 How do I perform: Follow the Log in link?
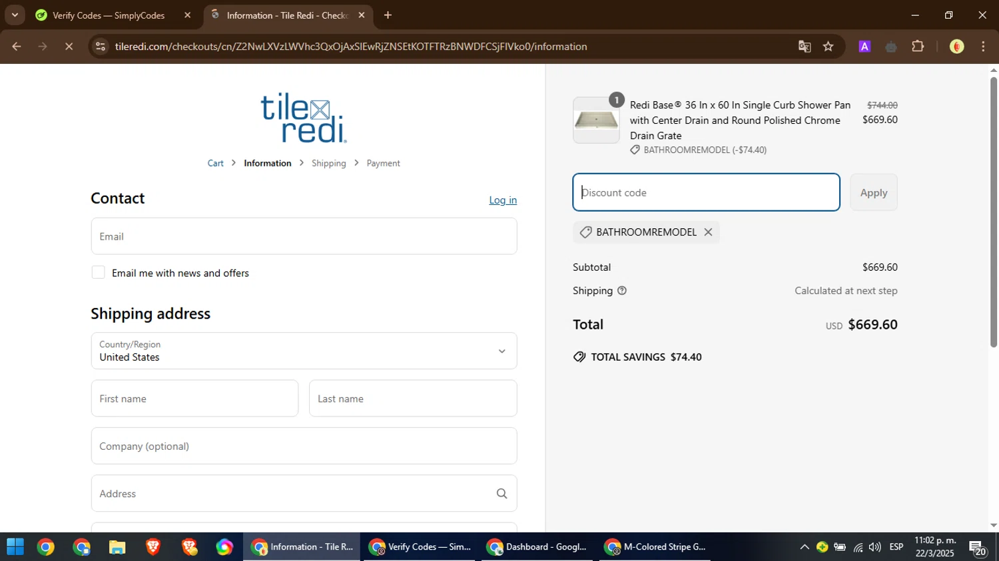(503, 200)
